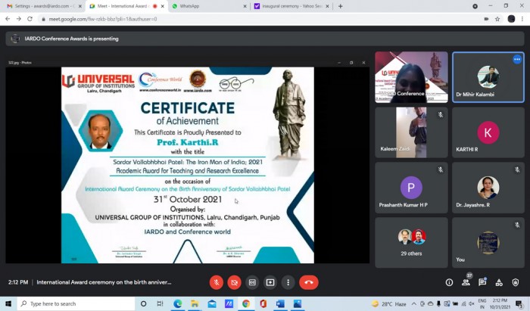Image resolution: width=530 pixels, height=311 pixels.
Task: Click the 29 others participant tile
Action: pyautogui.click(x=412, y=242)
